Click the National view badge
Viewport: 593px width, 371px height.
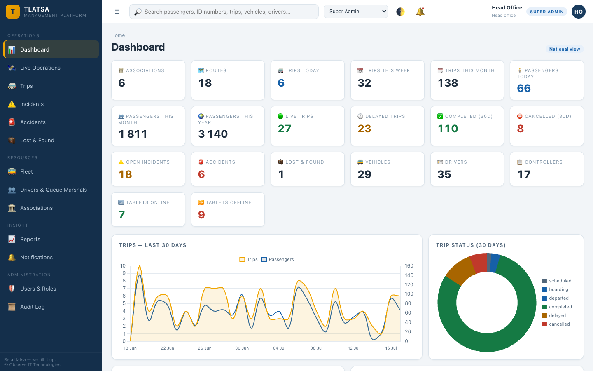click(565, 49)
